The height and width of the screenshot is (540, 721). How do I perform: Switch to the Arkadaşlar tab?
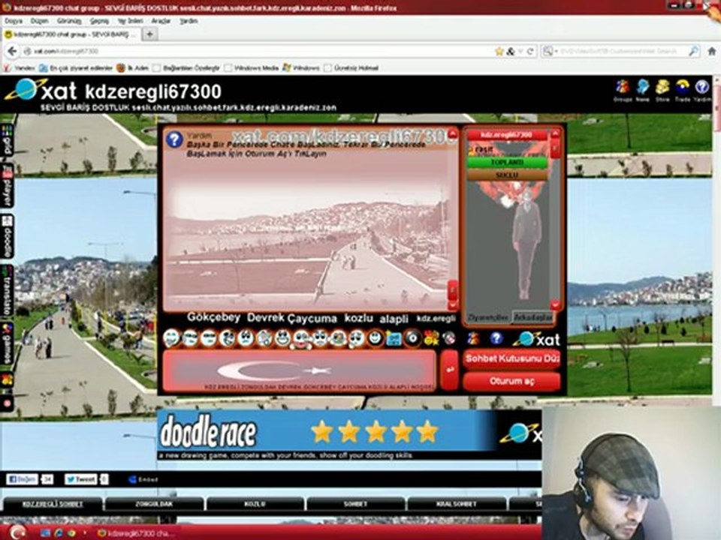[x=532, y=317]
